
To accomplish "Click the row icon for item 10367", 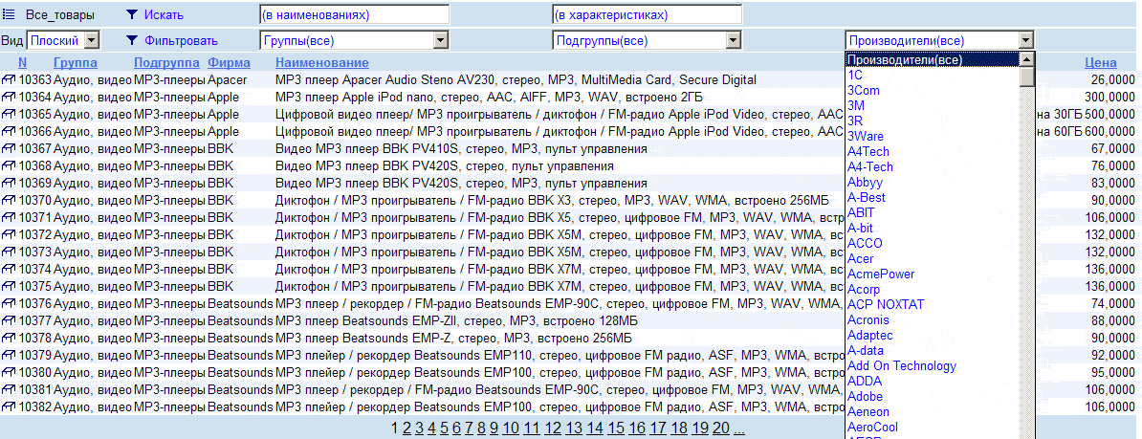I will pyautogui.click(x=10, y=148).
